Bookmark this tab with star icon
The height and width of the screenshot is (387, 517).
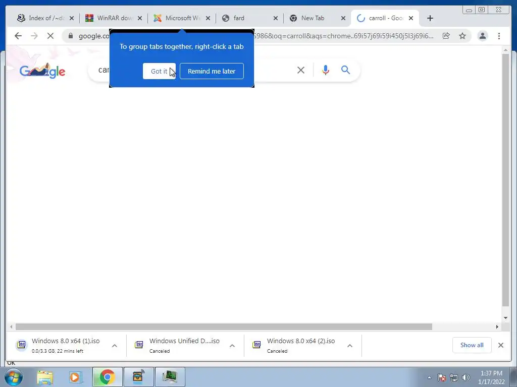(x=462, y=36)
